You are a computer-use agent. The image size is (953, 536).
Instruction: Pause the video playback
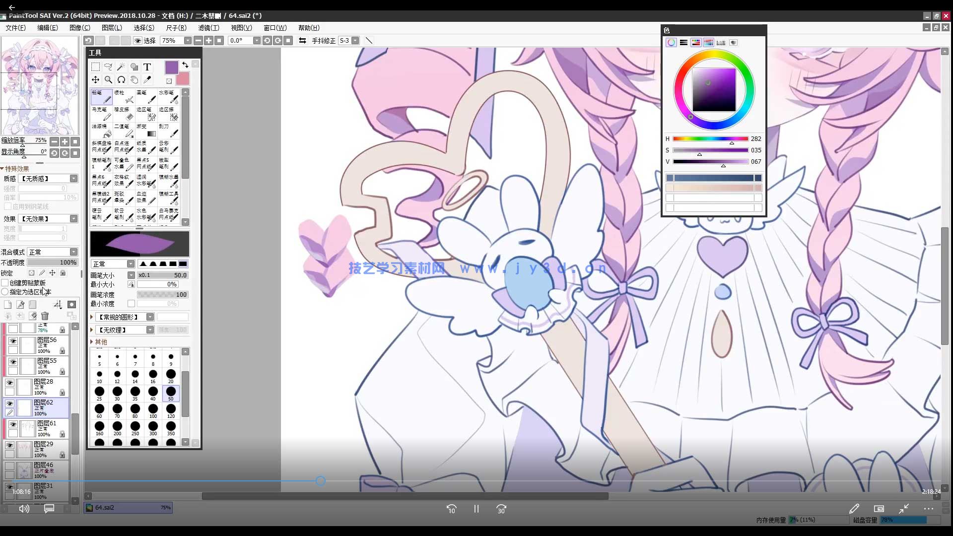[476, 509]
